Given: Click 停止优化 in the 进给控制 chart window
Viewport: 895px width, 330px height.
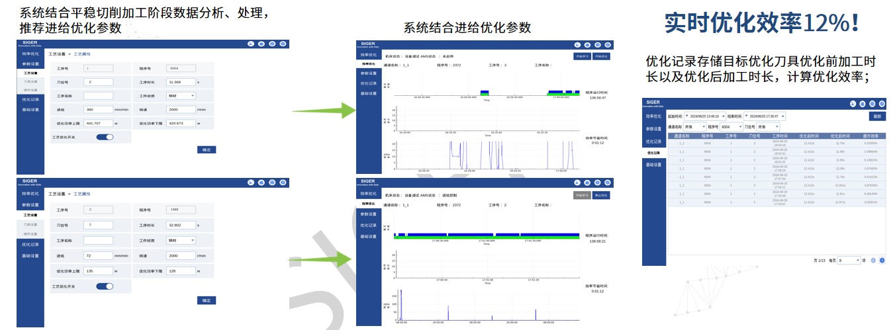Looking at the screenshot, I should point(601,196).
